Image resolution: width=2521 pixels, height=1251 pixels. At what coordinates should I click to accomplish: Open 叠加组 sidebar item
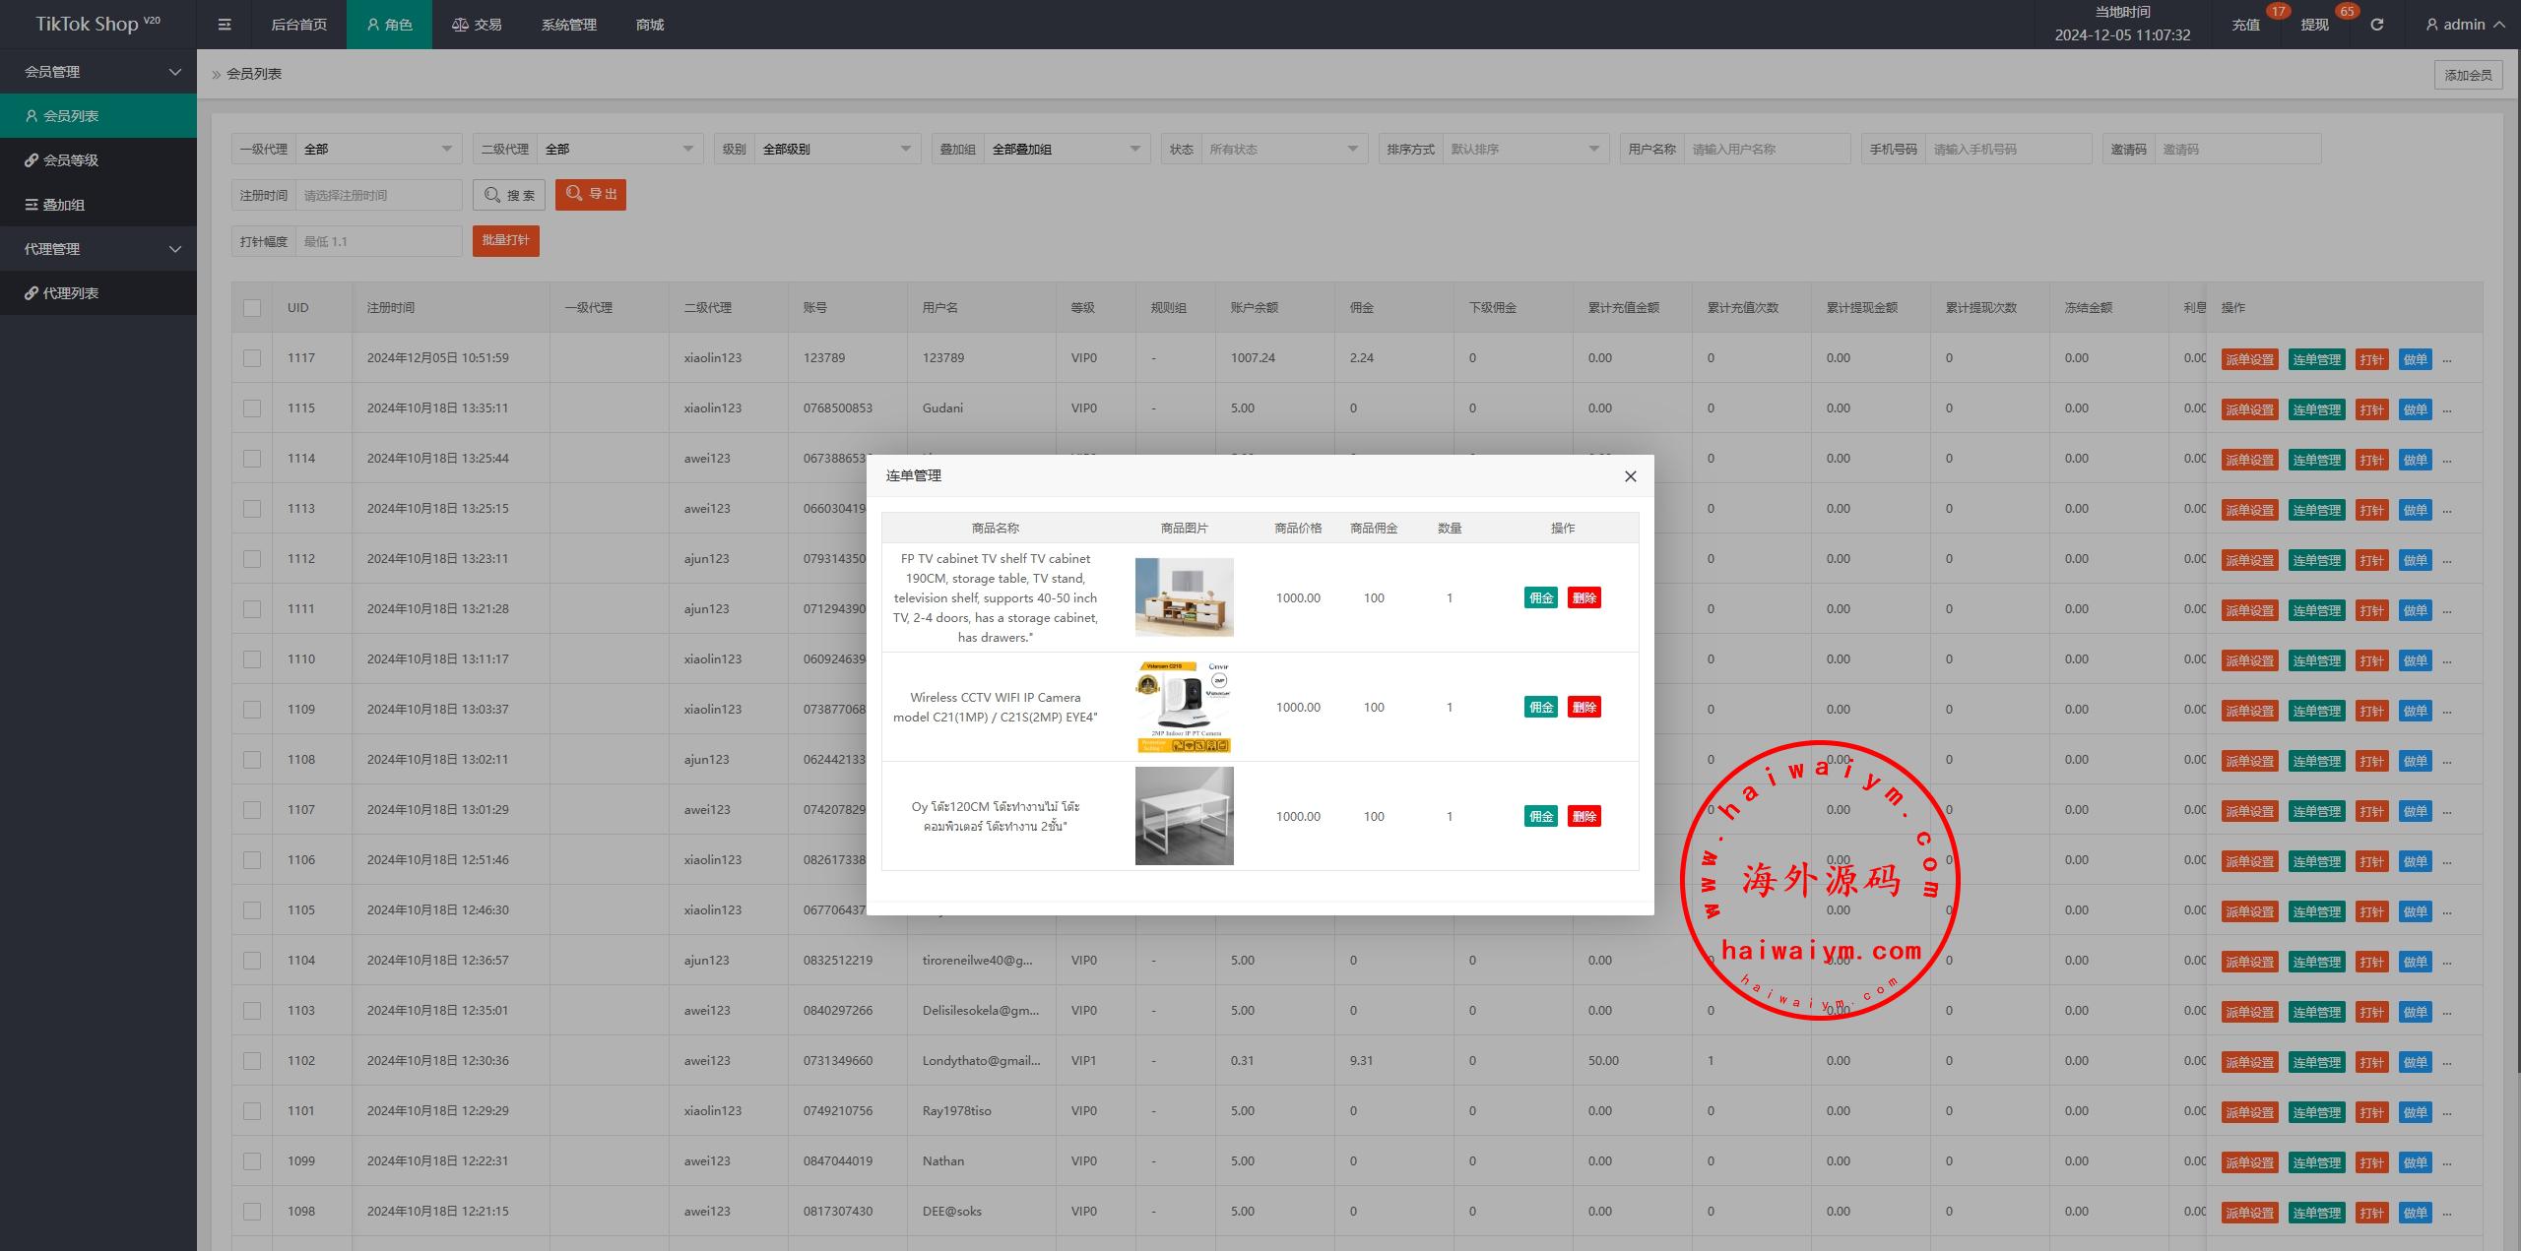(x=63, y=205)
